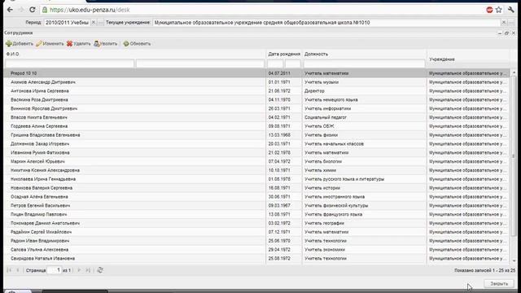The height and width of the screenshot is (293, 521).
Task: Select the row Акимов Александр Дмитриевич
Action: (x=256, y=82)
